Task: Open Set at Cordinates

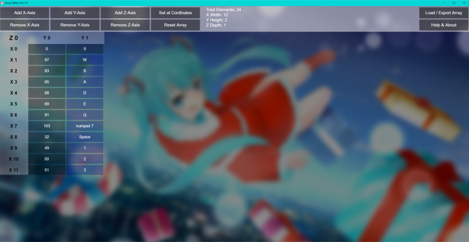Action: click(176, 13)
